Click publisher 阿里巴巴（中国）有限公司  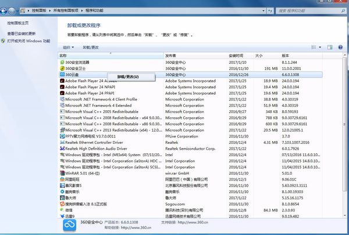[187, 179]
